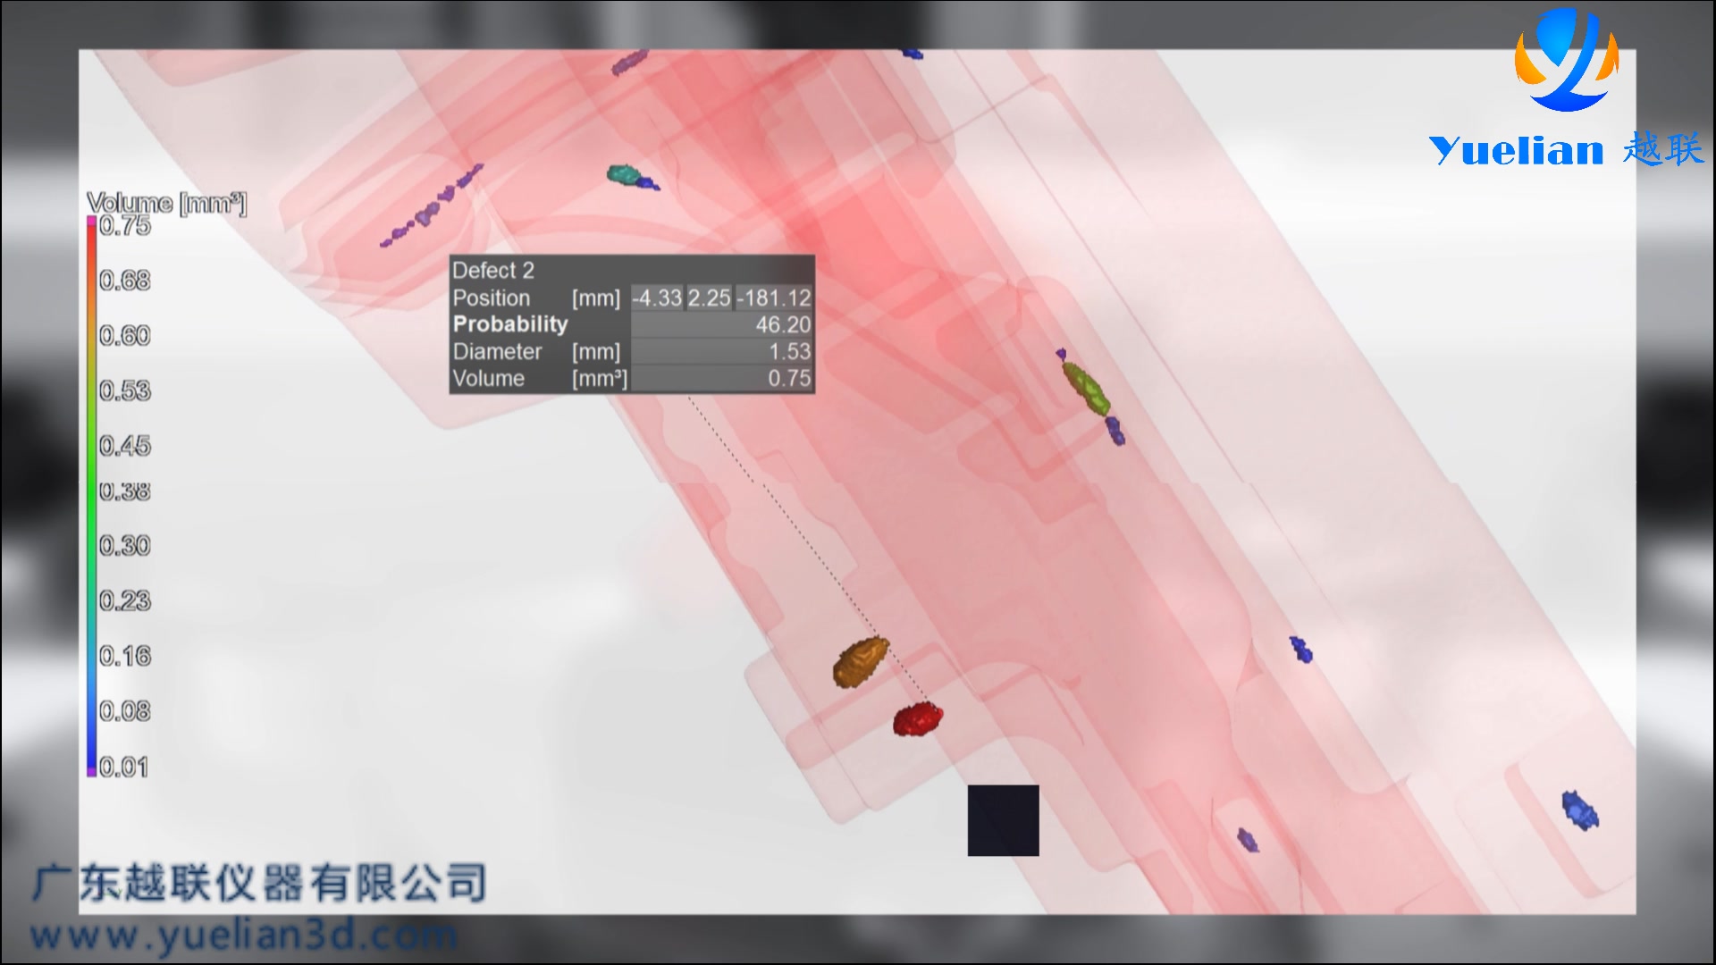Click the dark square marker
Image resolution: width=1716 pixels, height=965 pixels.
coord(1004,820)
